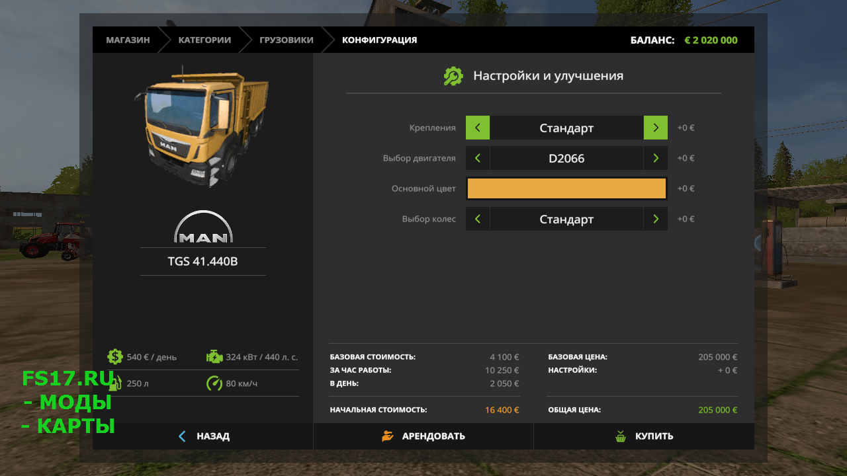Open the Основной цвет color swatch
Image resolution: width=847 pixels, height=476 pixels.
pos(566,188)
